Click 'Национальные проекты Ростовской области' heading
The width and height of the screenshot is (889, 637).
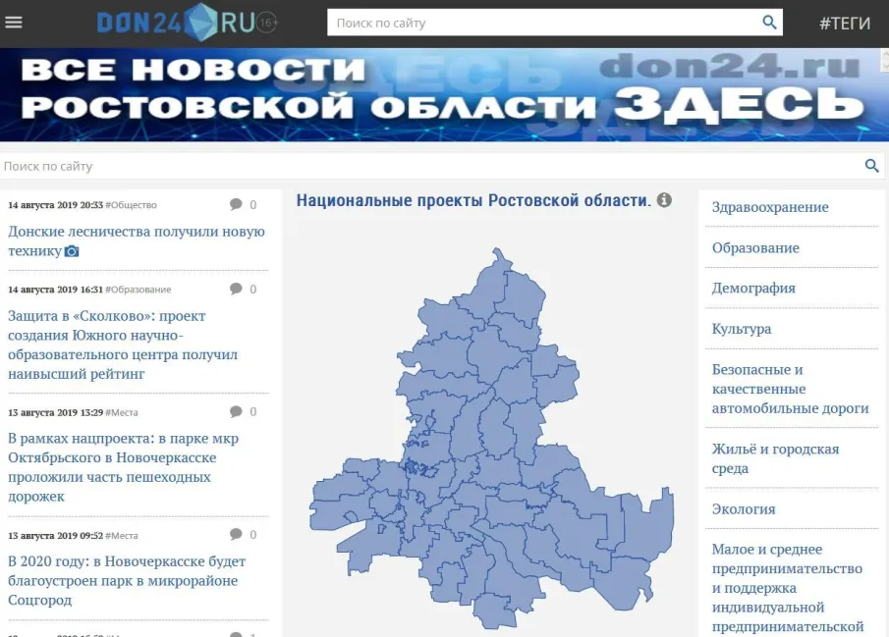coord(473,200)
